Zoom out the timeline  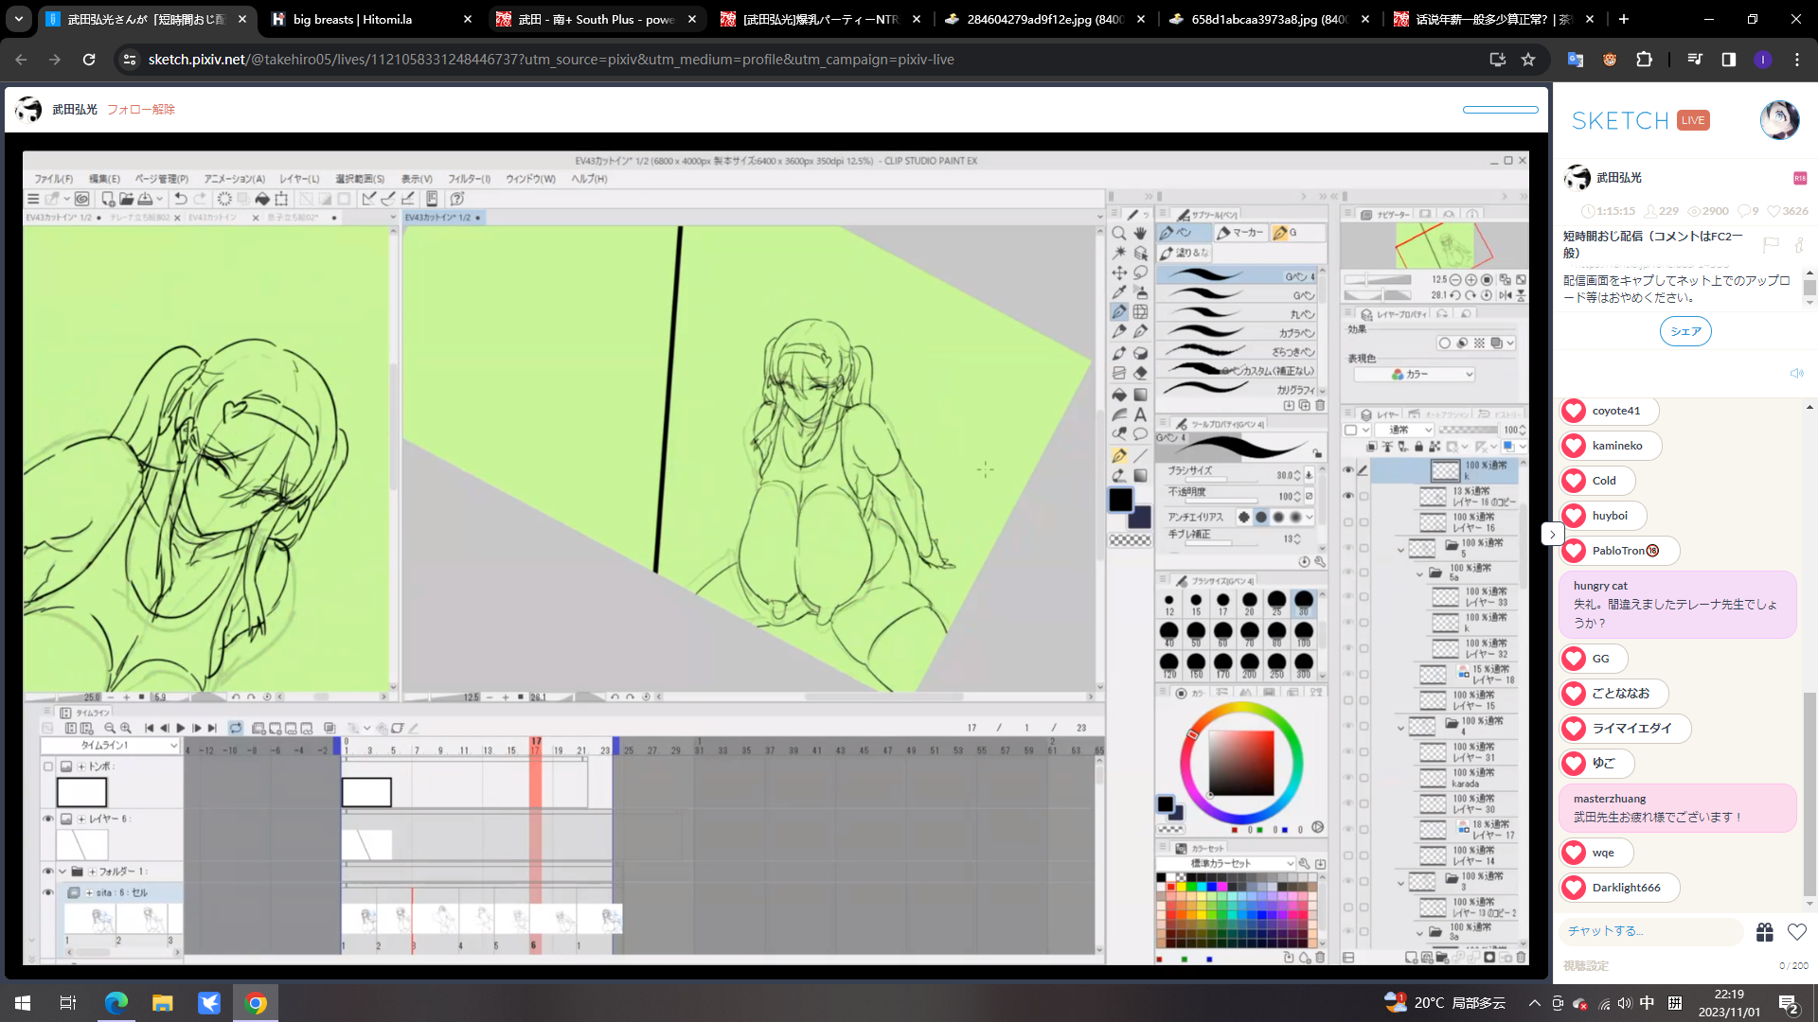(110, 728)
